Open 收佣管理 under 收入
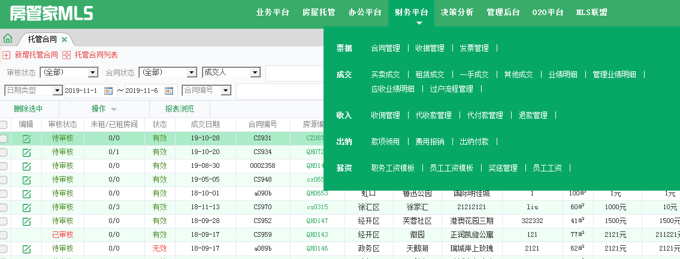Image resolution: width=680 pixels, height=259 pixels. [x=386, y=115]
